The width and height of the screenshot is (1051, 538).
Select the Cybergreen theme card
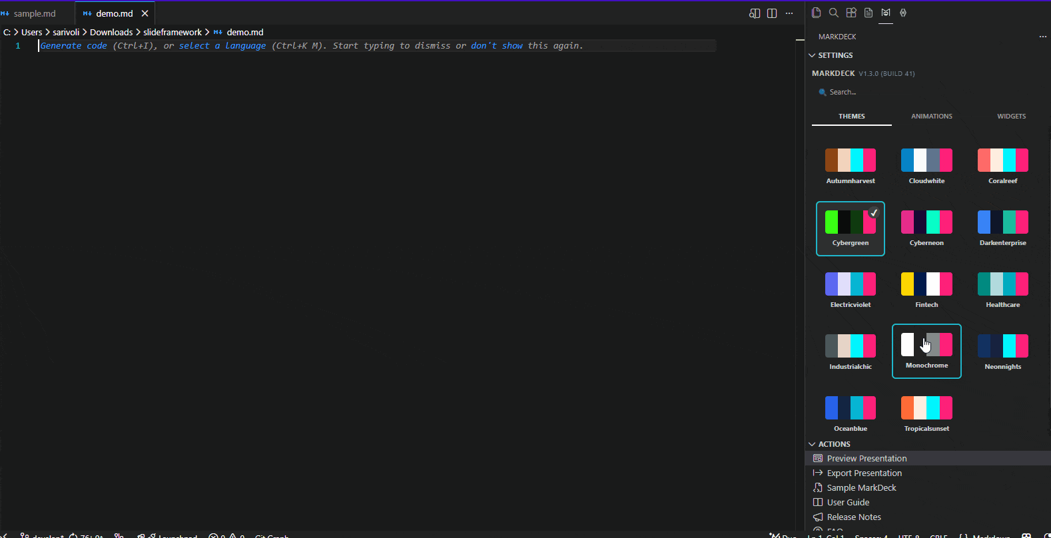tap(851, 228)
